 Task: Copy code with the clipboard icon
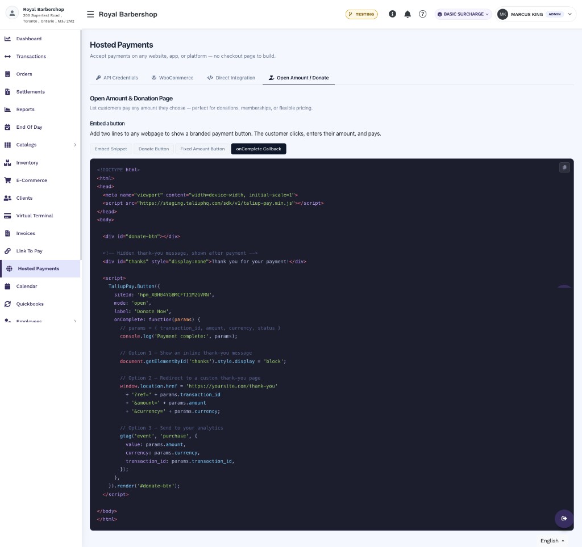(x=564, y=167)
